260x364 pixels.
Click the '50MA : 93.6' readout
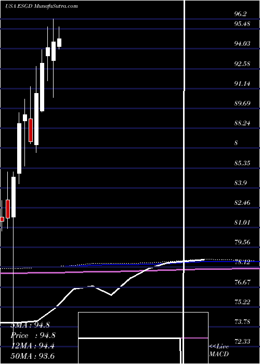click(x=33, y=356)
